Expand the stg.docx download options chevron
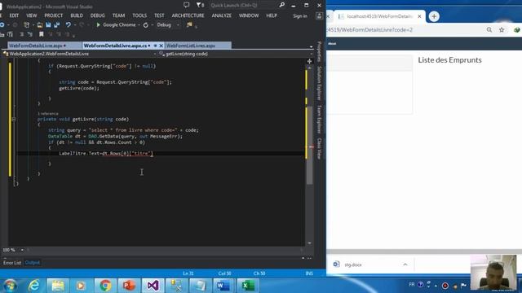Viewport: 522px width, 293px height. pos(405,265)
